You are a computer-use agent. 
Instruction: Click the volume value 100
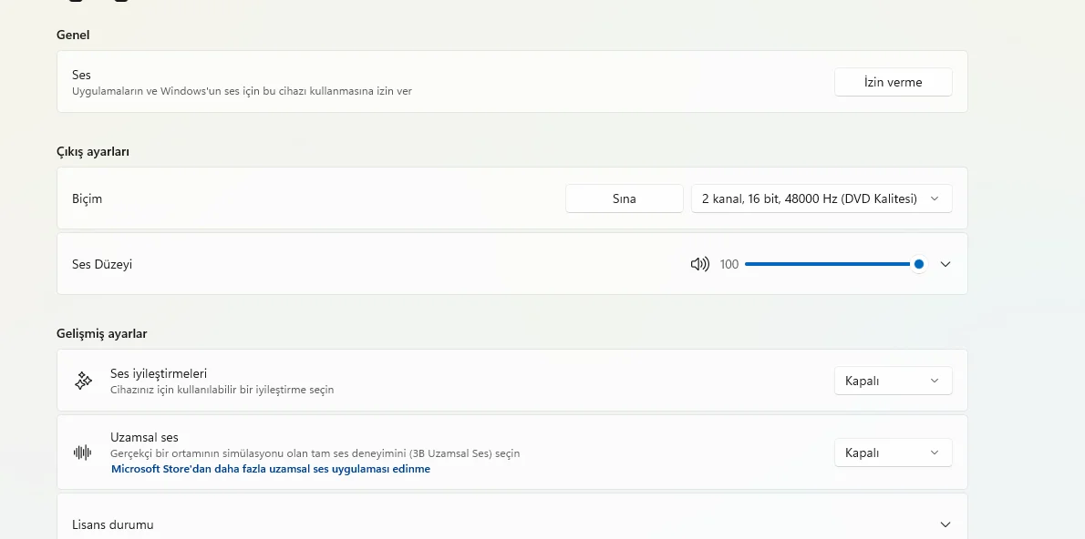coord(729,264)
